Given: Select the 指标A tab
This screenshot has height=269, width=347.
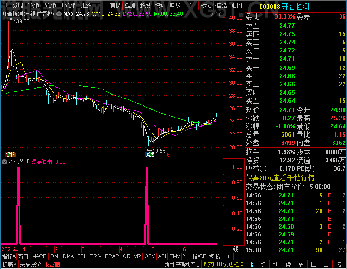Looking at the screenshot, I should [9, 256].
